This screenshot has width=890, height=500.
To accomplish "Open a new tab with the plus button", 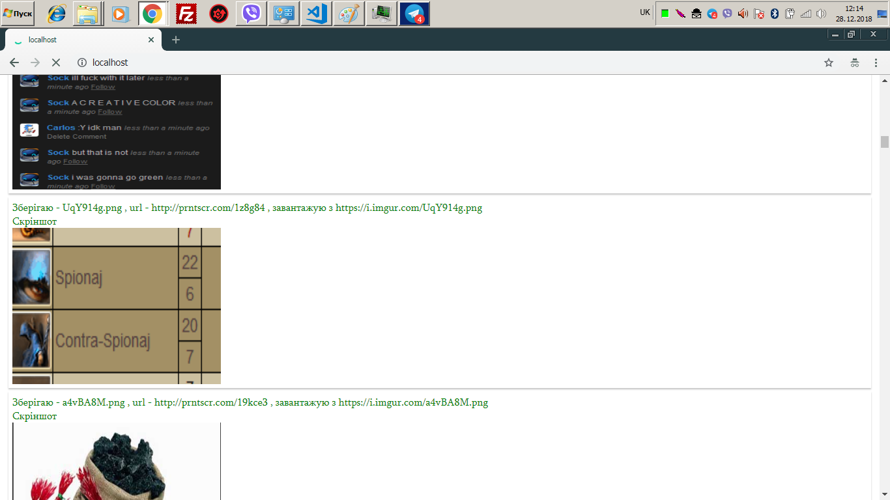I will tap(175, 40).
